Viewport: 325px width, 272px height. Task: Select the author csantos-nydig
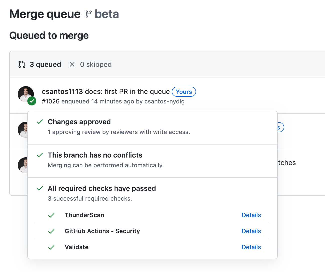pyautogui.click(x=165, y=101)
